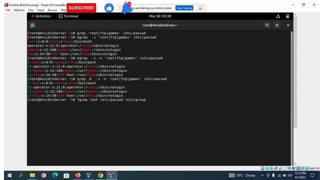This screenshot has width=320, height=180.
Task: Open Google Chrome from the taskbar
Action: pos(100,175)
